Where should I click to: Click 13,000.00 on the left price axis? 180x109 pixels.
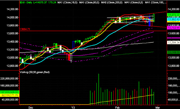(12, 58)
